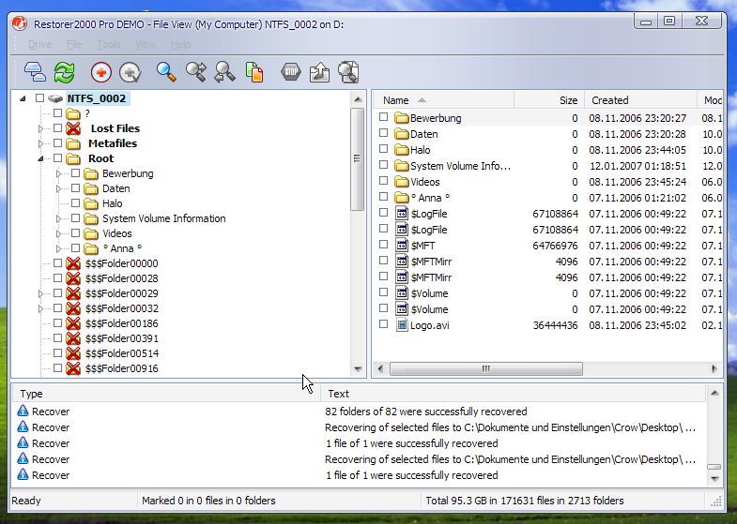
Task: Click the blue magnifier Find icon
Action: click(166, 72)
